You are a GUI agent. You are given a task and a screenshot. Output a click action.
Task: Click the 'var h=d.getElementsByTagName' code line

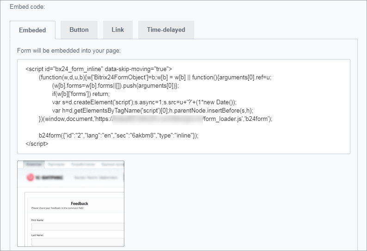[x=153, y=111]
